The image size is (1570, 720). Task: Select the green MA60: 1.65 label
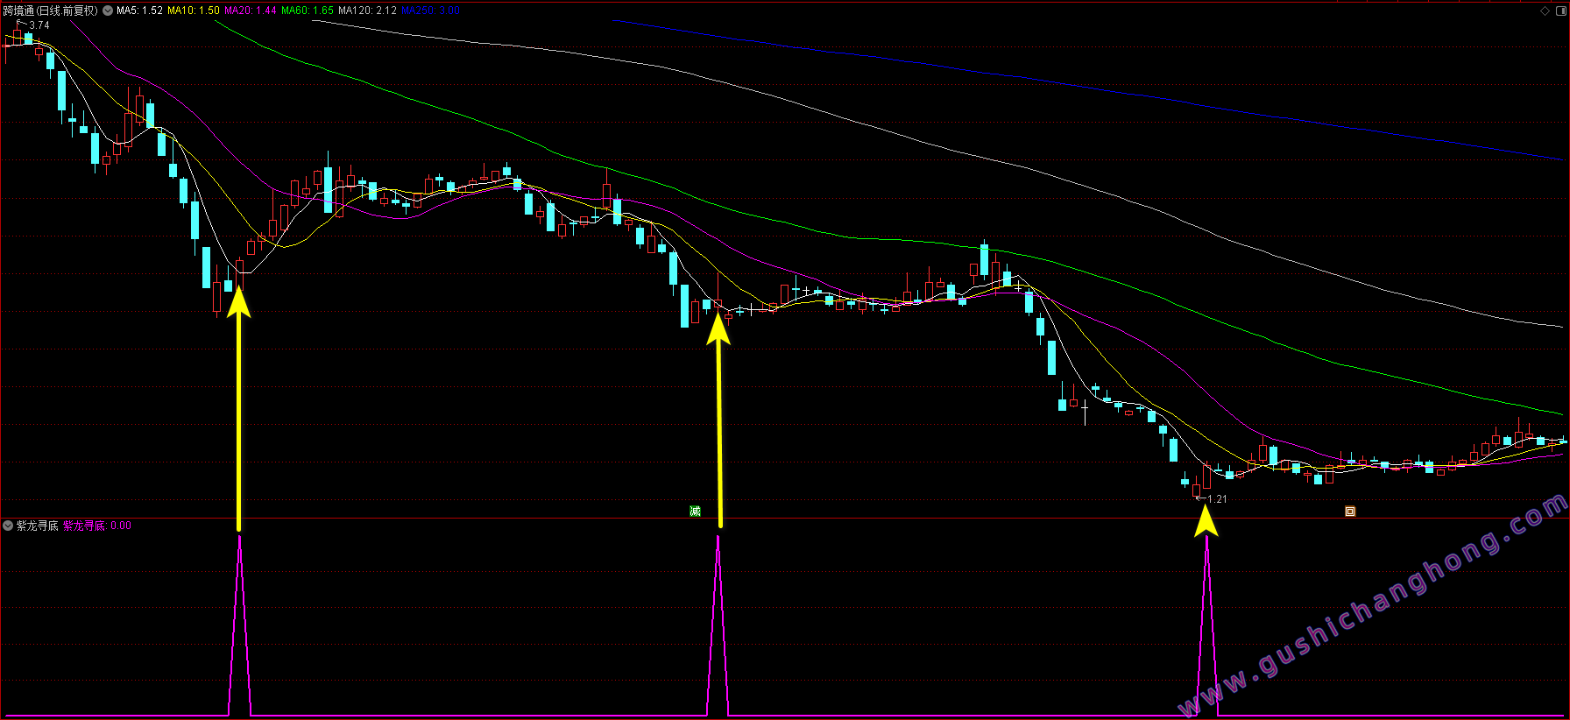click(308, 11)
